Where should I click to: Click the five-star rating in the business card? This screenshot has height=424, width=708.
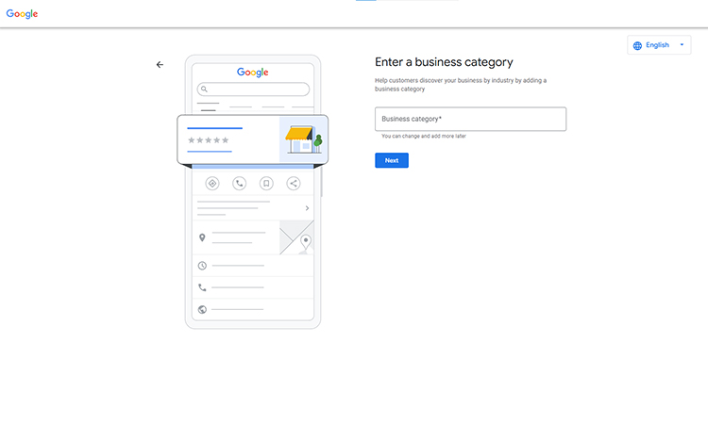pyautogui.click(x=209, y=140)
